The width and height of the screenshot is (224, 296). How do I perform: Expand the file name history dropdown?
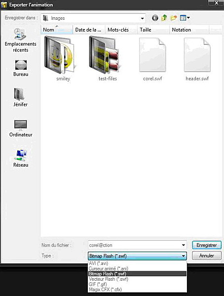[x=183, y=245]
